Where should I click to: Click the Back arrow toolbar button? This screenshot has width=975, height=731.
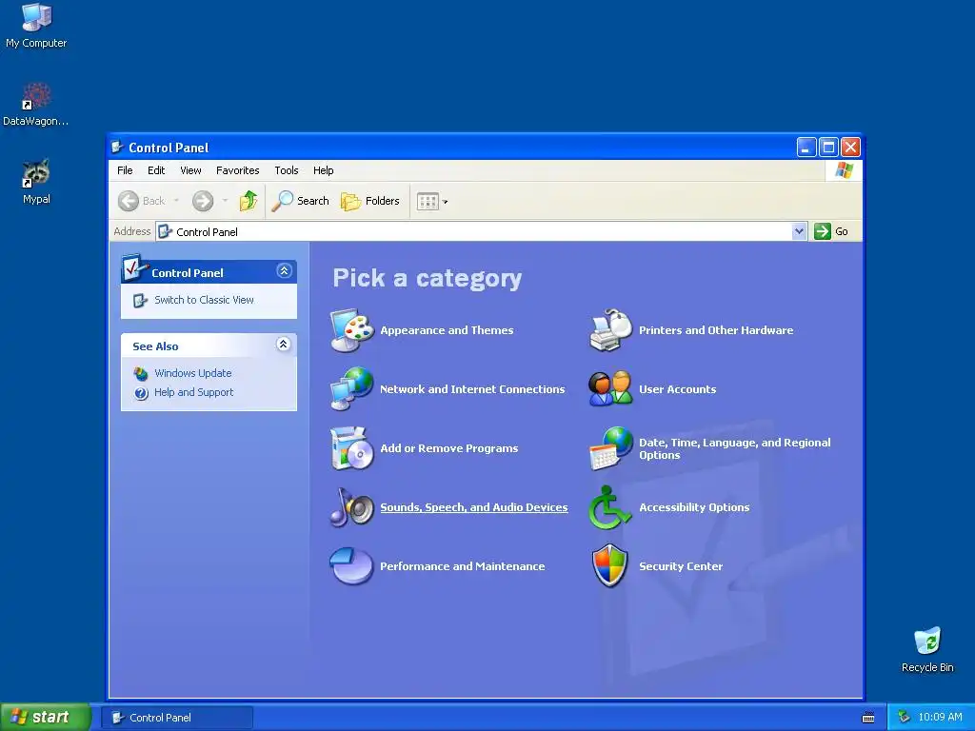143,201
